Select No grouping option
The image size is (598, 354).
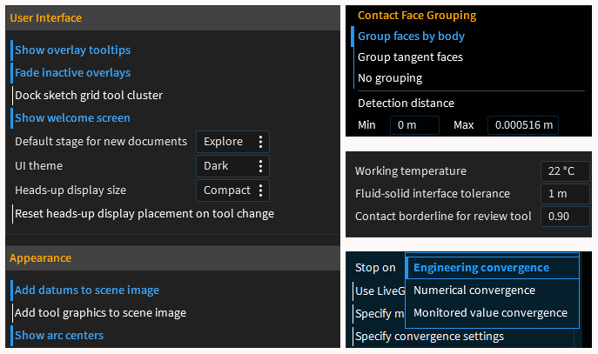click(x=390, y=78)
